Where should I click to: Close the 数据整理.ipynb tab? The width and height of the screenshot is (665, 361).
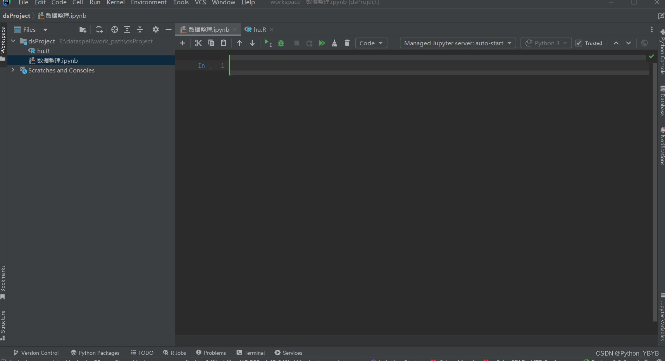(235, 29)
